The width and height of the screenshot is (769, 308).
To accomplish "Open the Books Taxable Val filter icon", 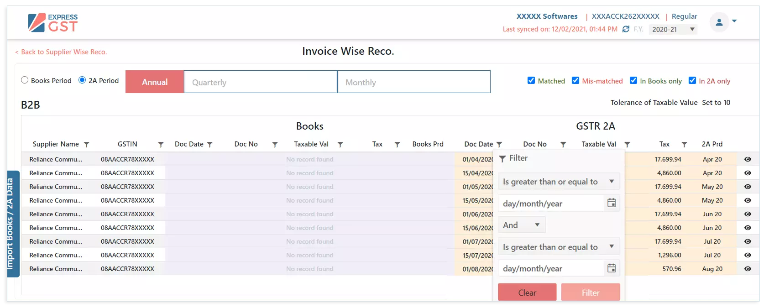I will [340, 145].
